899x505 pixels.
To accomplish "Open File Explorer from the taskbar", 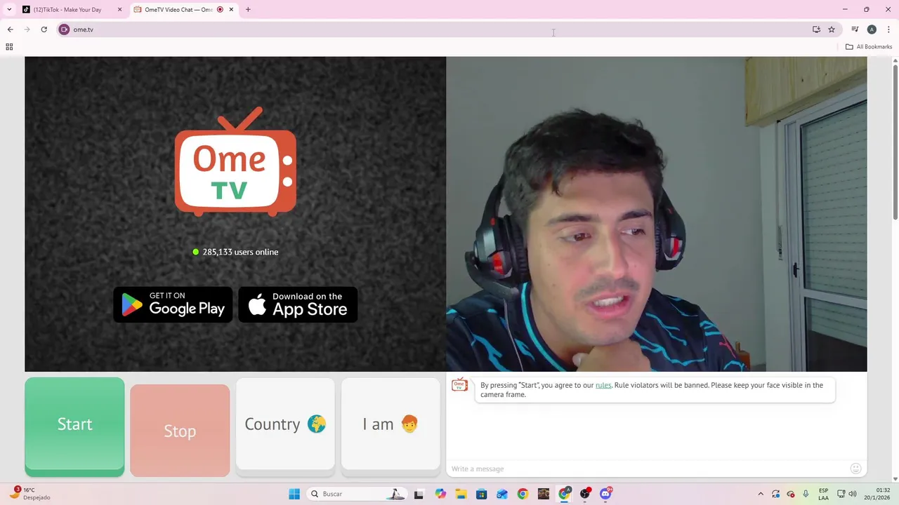I will [461, 494].
